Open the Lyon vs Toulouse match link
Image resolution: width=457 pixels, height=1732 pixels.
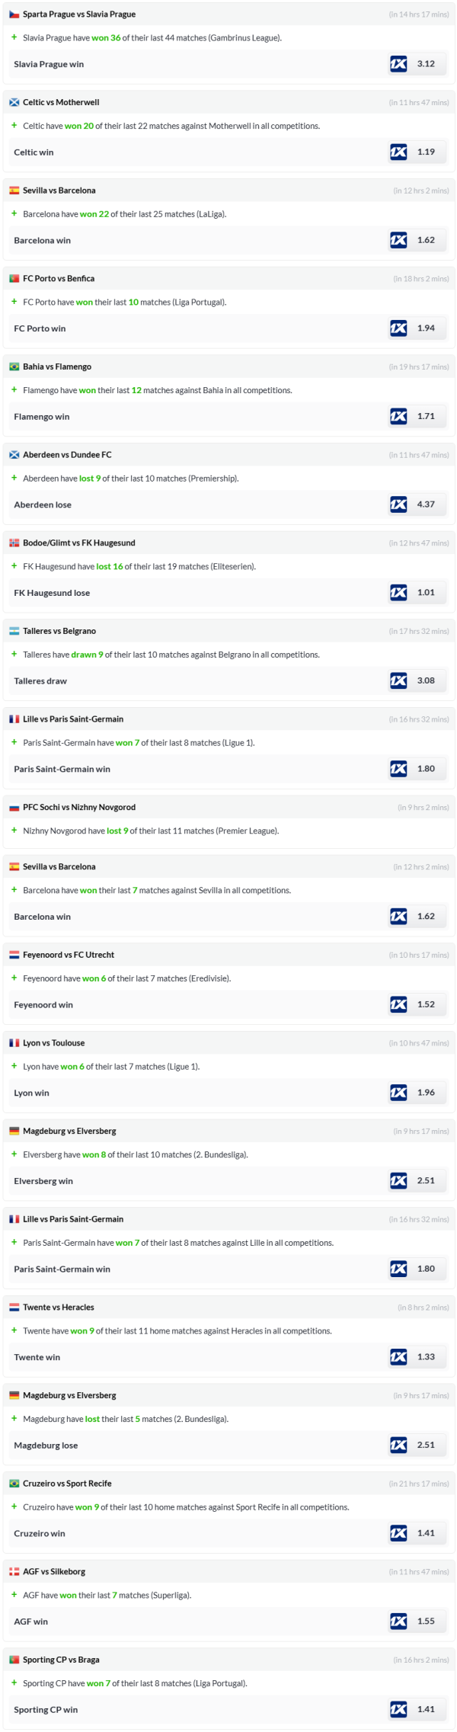tap(53, 1043)
